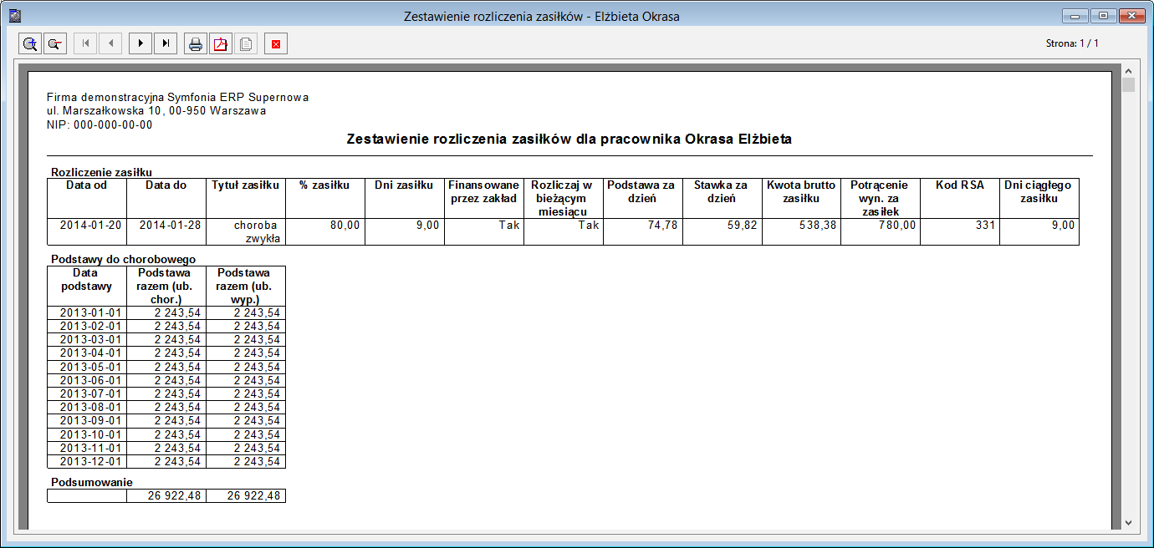The height and width of the screenshot is (548, 1154).
Task: Go to the next page
Action: [x=140, y=44]
